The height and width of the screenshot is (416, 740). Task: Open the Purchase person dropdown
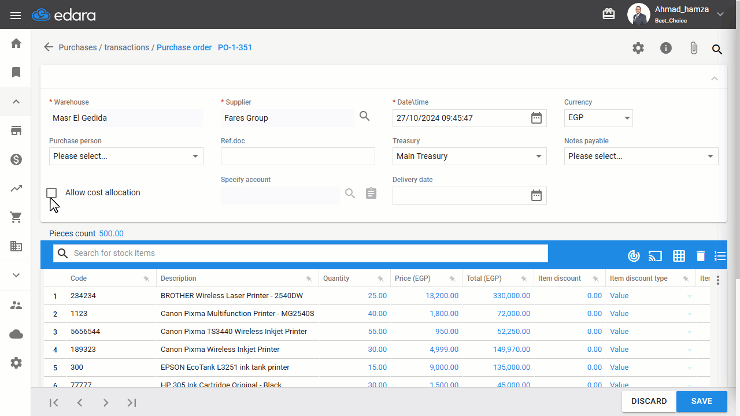(126, 156)
